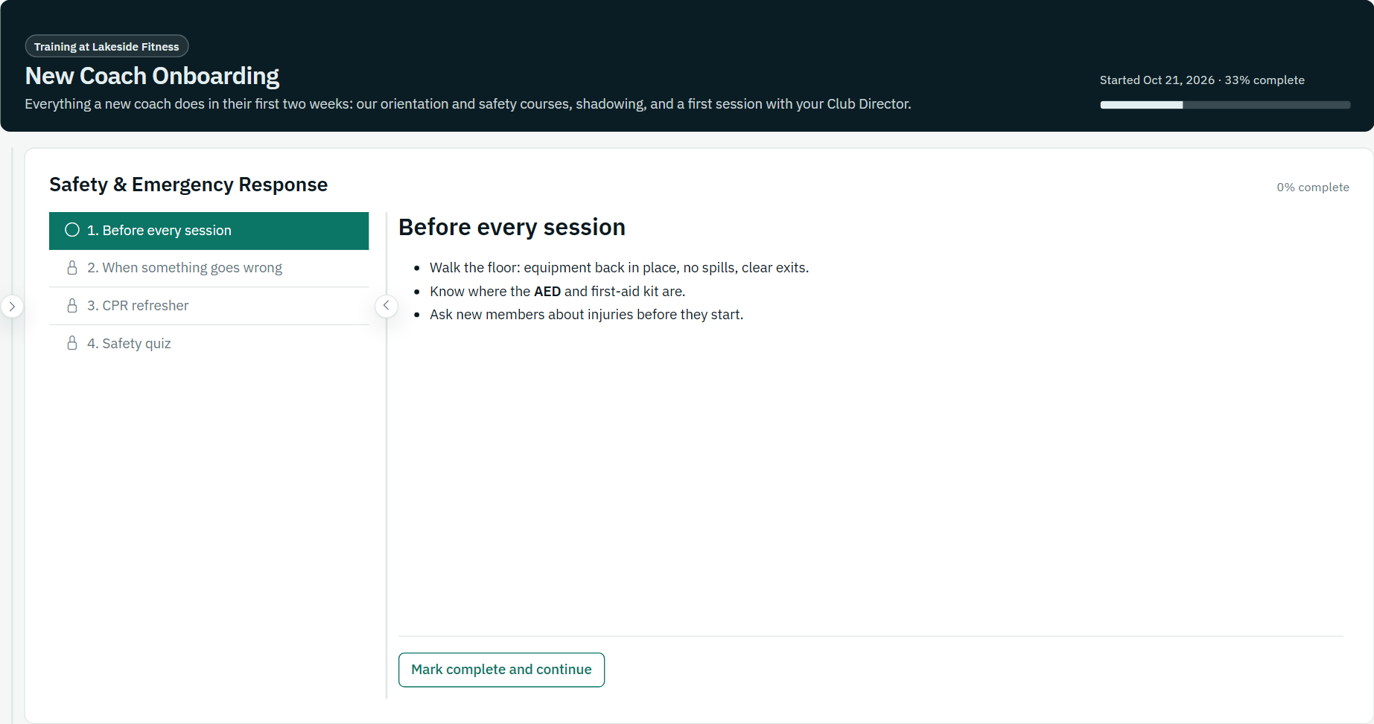Open lesson 2. When something goes wrong
Screen dimensions: 1374x724
(x=209, y=268)
